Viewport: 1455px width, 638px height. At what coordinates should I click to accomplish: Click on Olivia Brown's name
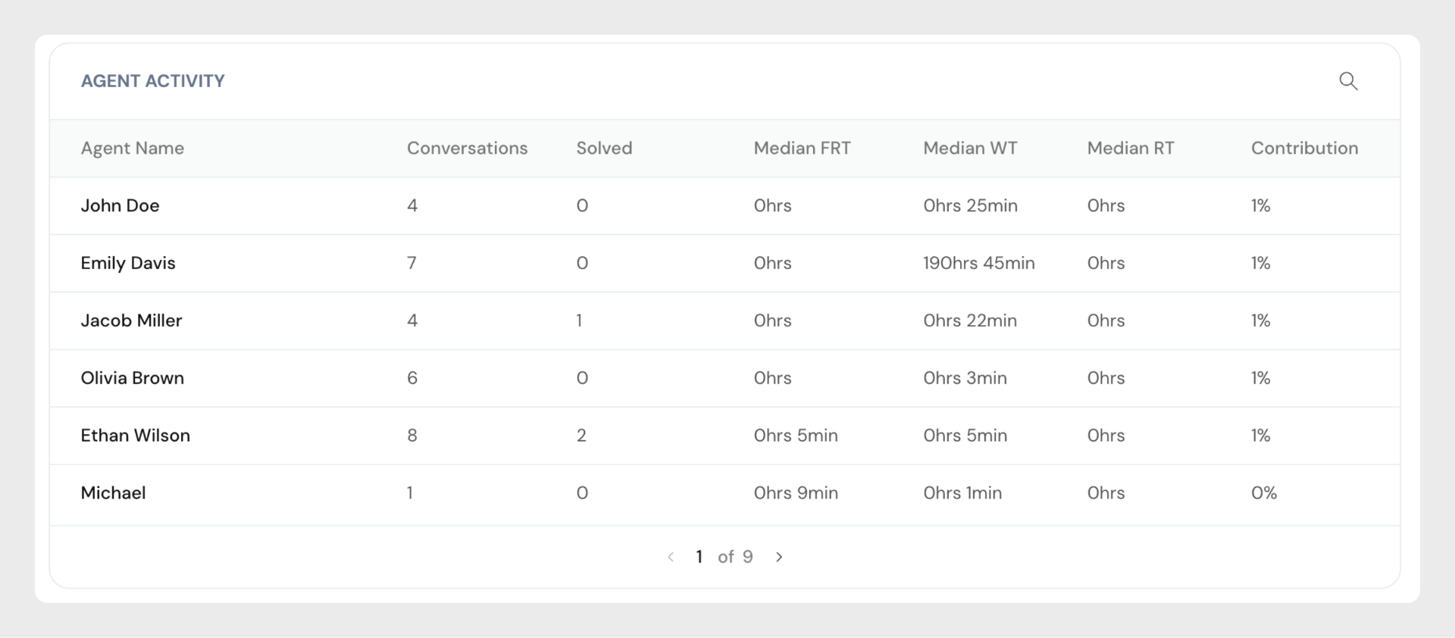tap(133, 378)
